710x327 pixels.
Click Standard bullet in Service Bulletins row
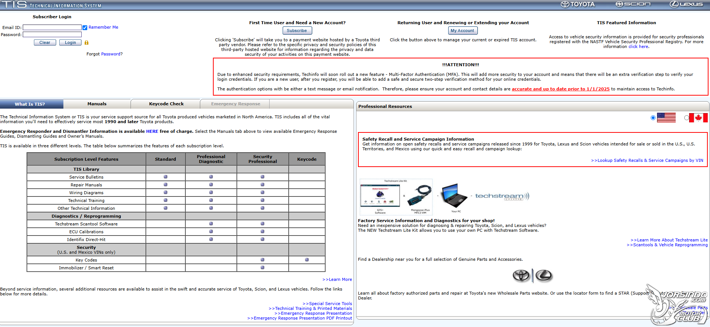pyautogui.click(x=166, y=177)
